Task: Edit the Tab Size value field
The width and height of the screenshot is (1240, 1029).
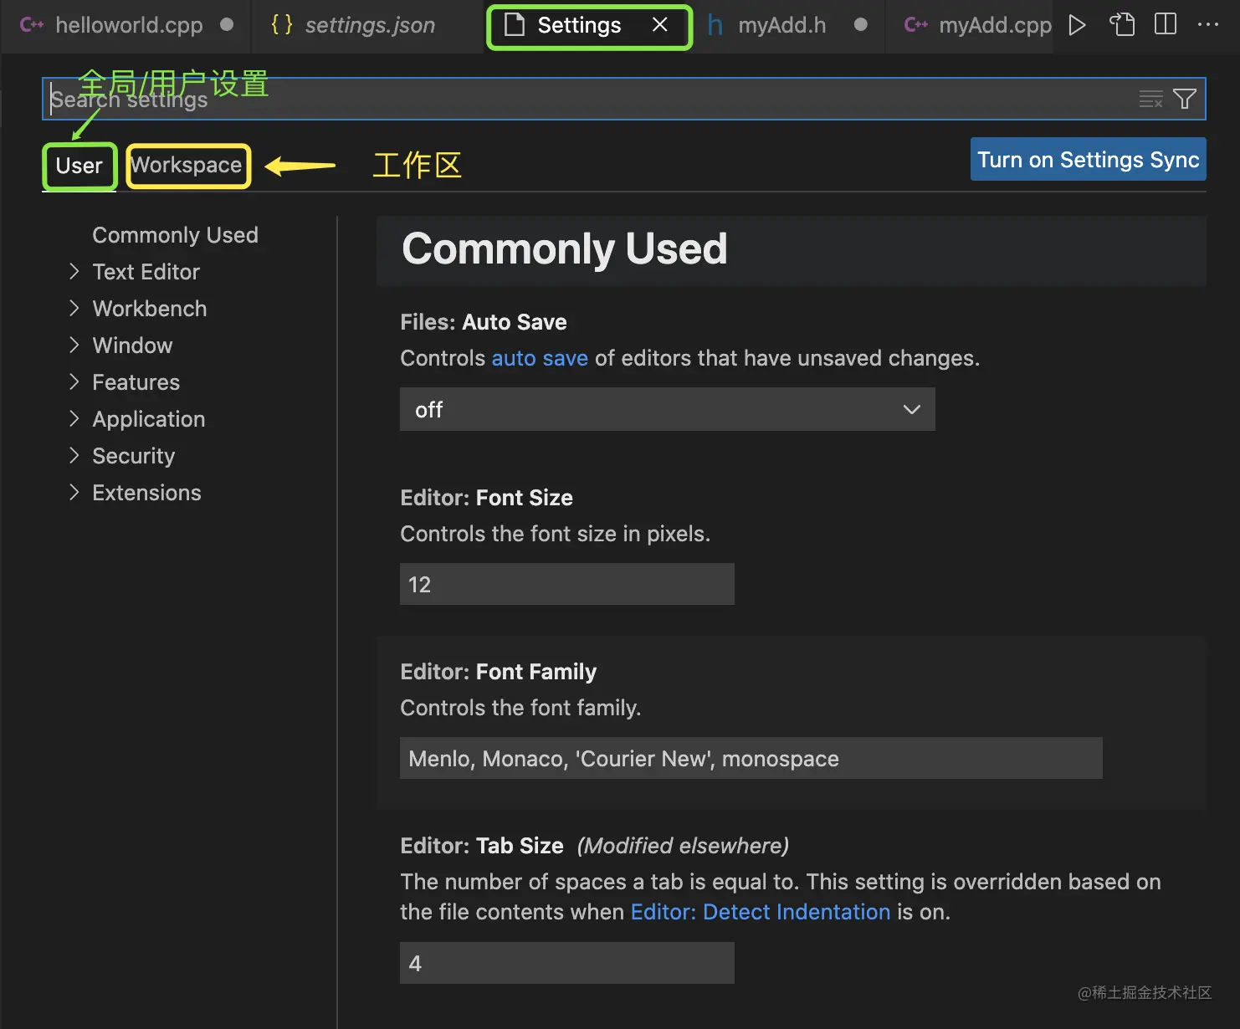Action: (x=566, y=963)
